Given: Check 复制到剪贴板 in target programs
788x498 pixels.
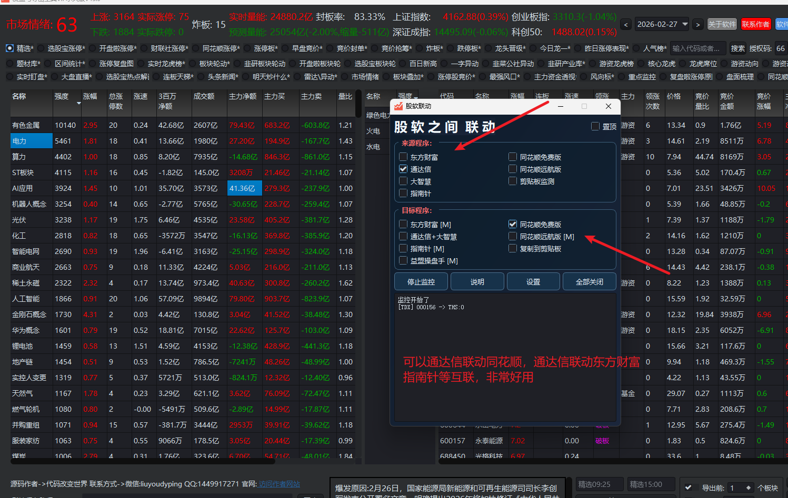Looking at the screenshot, I should click(513, 249).
